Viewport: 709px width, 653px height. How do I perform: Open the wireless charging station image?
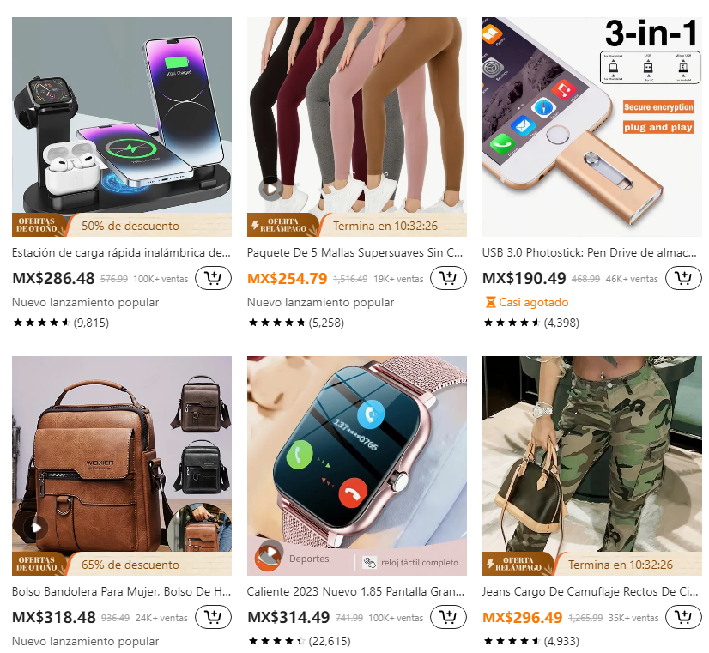[x=122, y=115]
